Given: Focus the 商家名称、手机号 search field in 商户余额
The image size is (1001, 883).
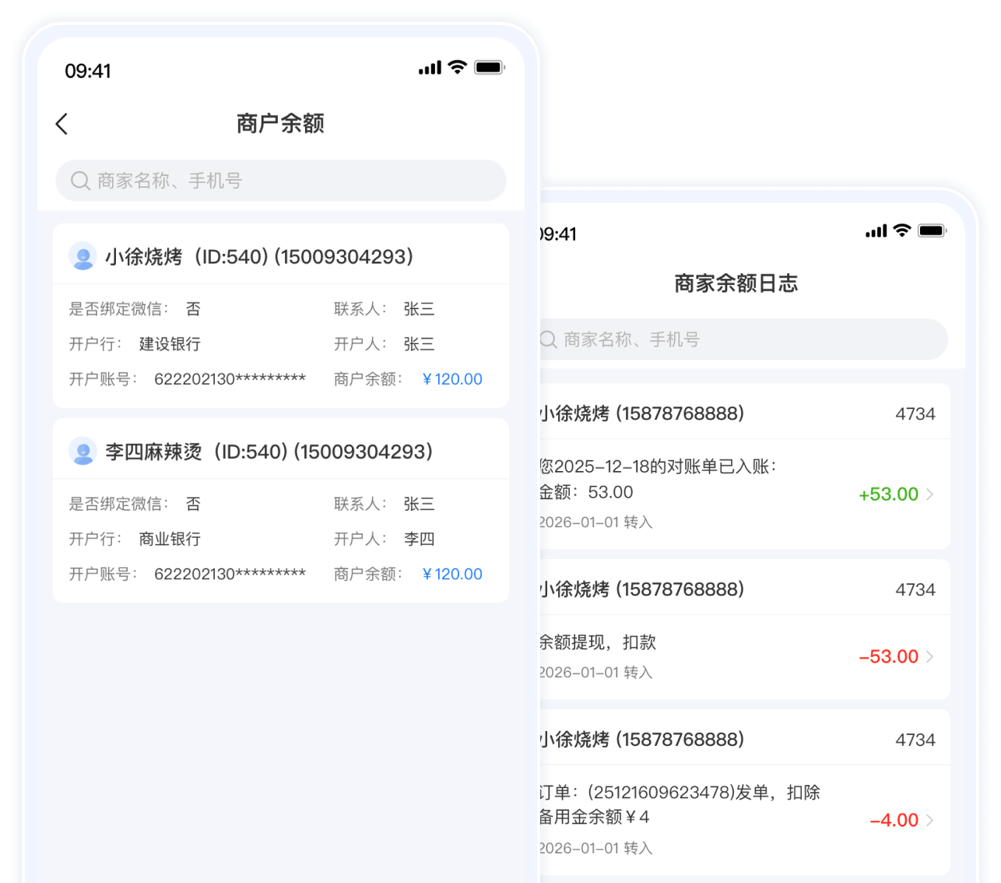Looking at the screenshot, I should coord(296,181).
